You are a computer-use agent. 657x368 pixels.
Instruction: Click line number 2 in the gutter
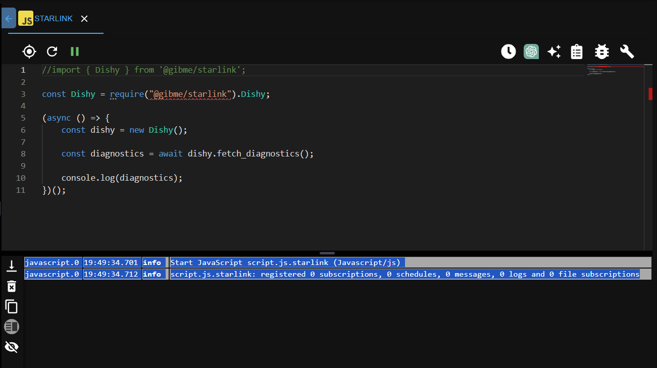pyautogui.click(x=23, y=82)
